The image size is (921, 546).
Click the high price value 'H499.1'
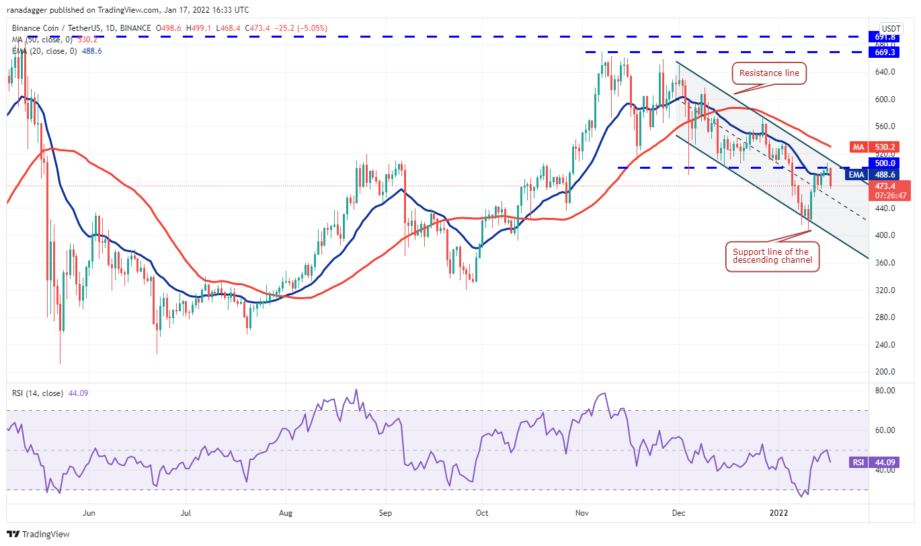pyautogui.click(x=198, y=28)
